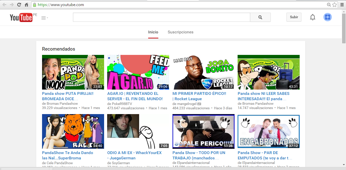Click the search magnifier button

point(260,17)
